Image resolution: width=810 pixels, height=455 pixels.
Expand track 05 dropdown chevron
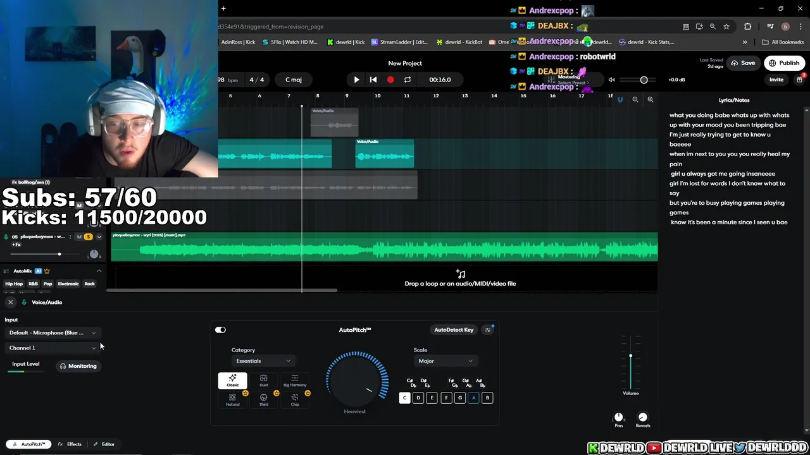click(x=99, y=237)
